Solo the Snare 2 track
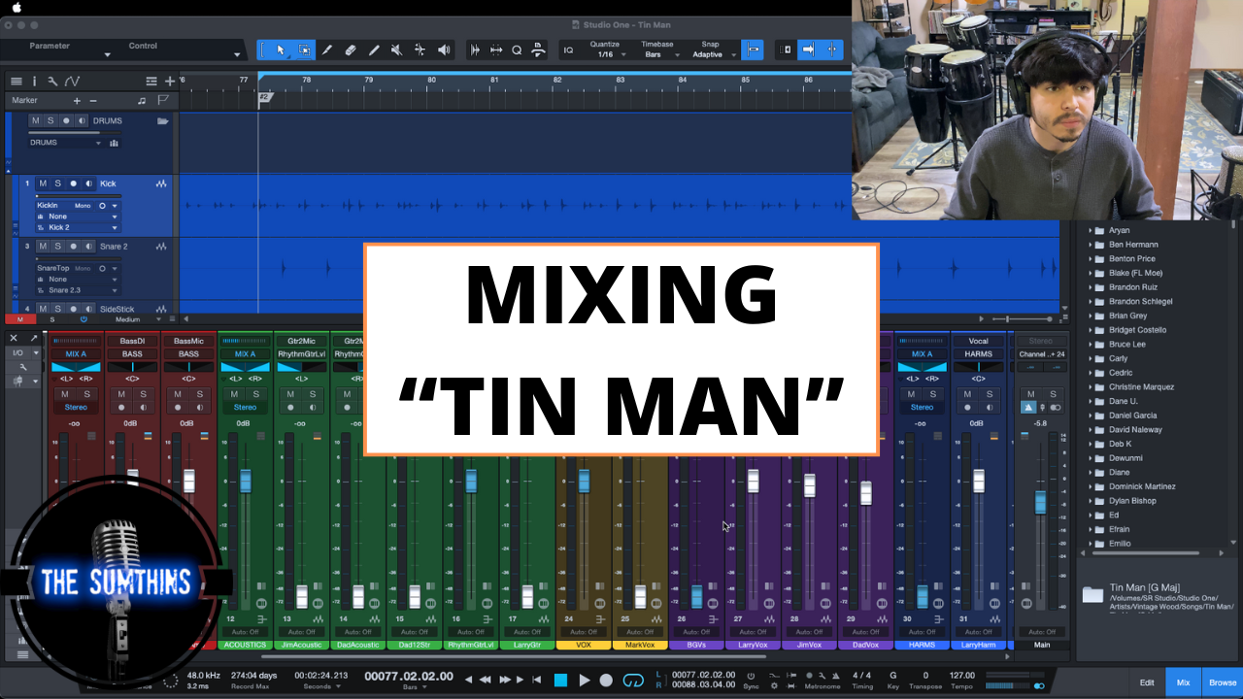1243x699 pixels. click(57, 247)
